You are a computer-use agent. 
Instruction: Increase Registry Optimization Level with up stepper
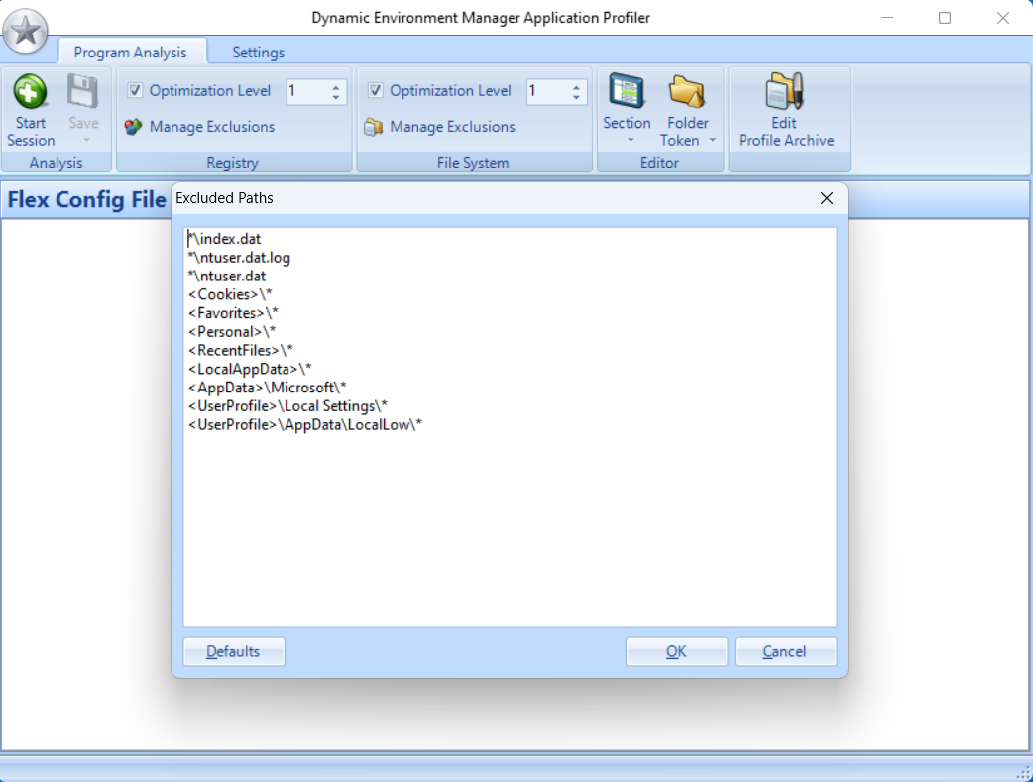[x=334, y=85]
